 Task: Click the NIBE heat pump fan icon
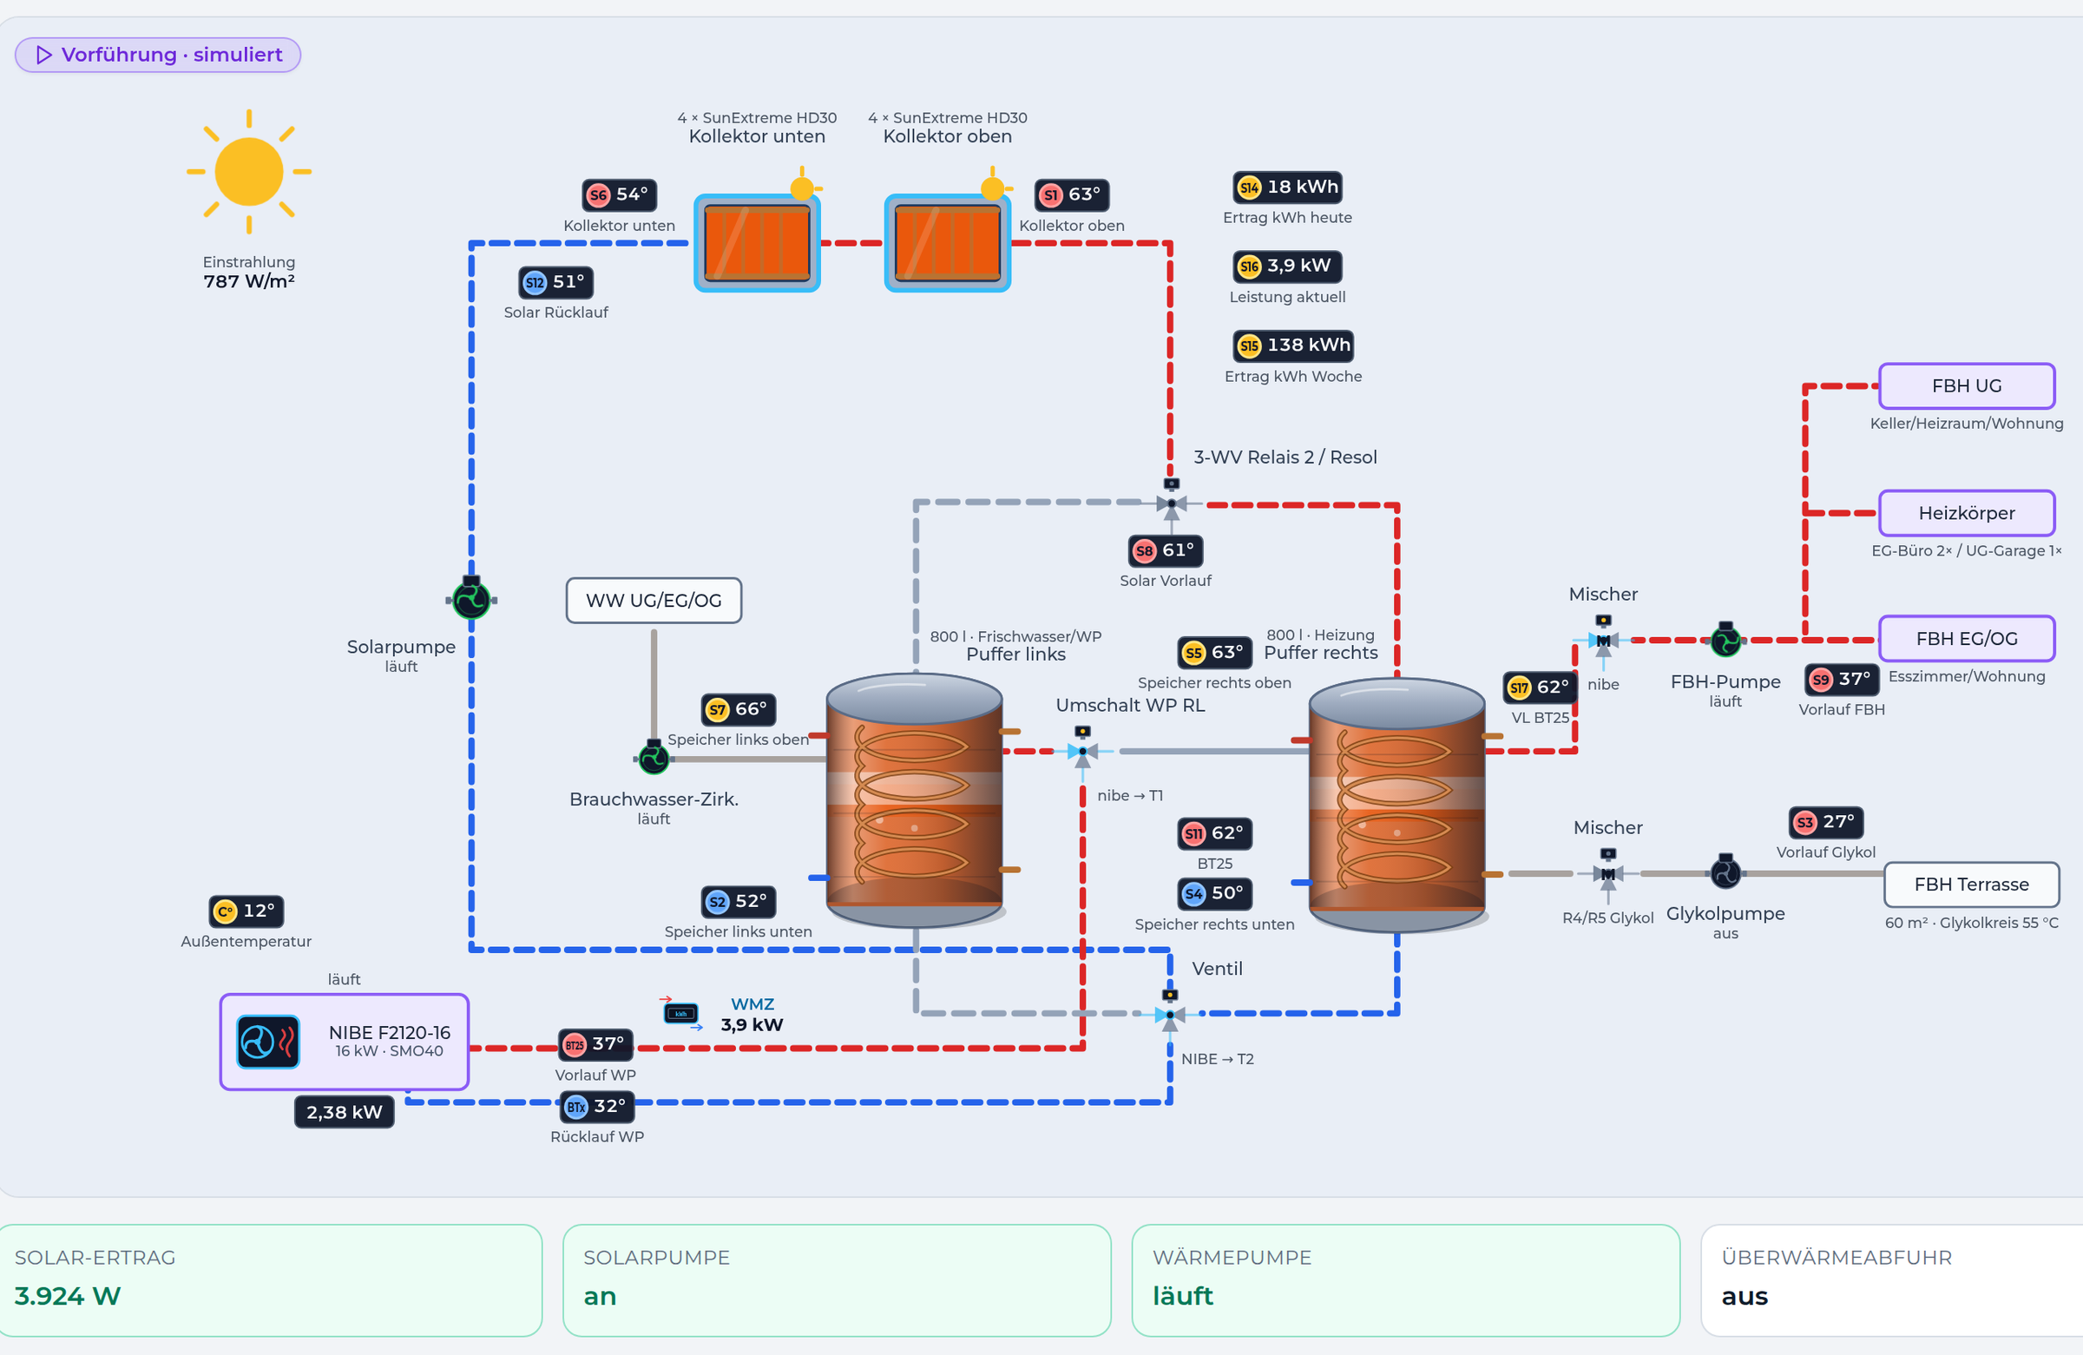269,1042
